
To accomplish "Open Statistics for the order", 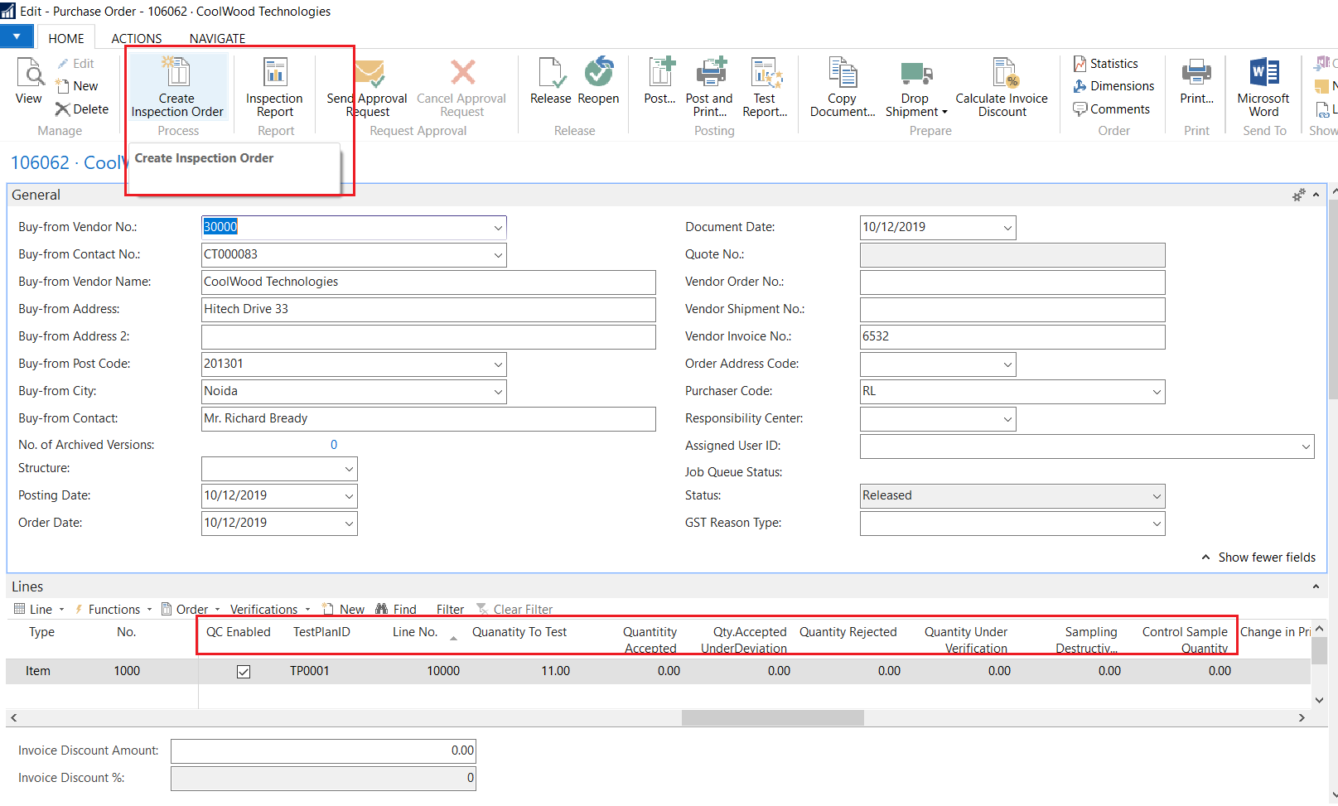I will pos(1106,64).
